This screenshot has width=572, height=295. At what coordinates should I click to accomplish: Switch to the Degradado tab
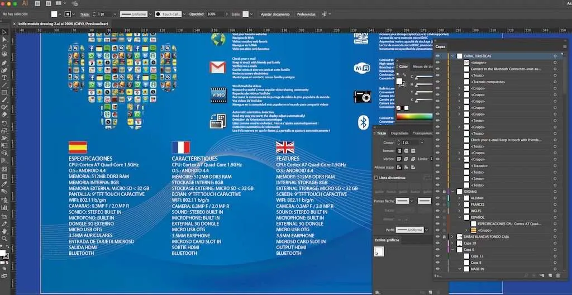[399, 134]
